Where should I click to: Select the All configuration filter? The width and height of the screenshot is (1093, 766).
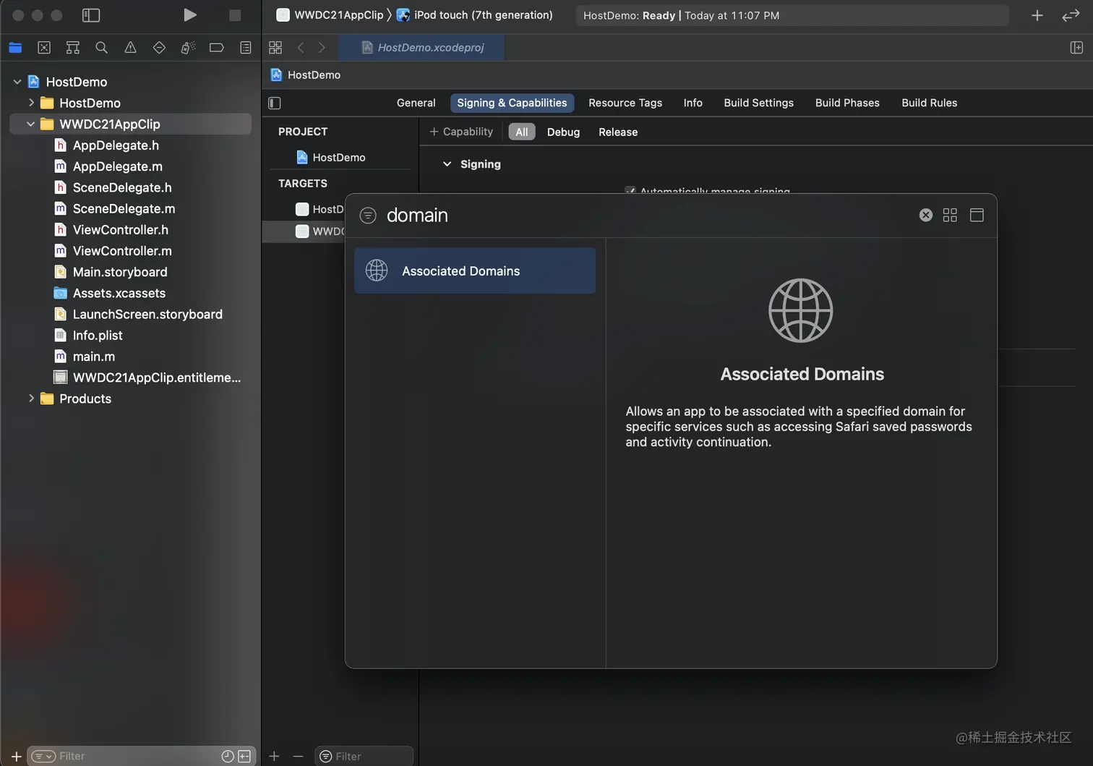click(521, 132)
